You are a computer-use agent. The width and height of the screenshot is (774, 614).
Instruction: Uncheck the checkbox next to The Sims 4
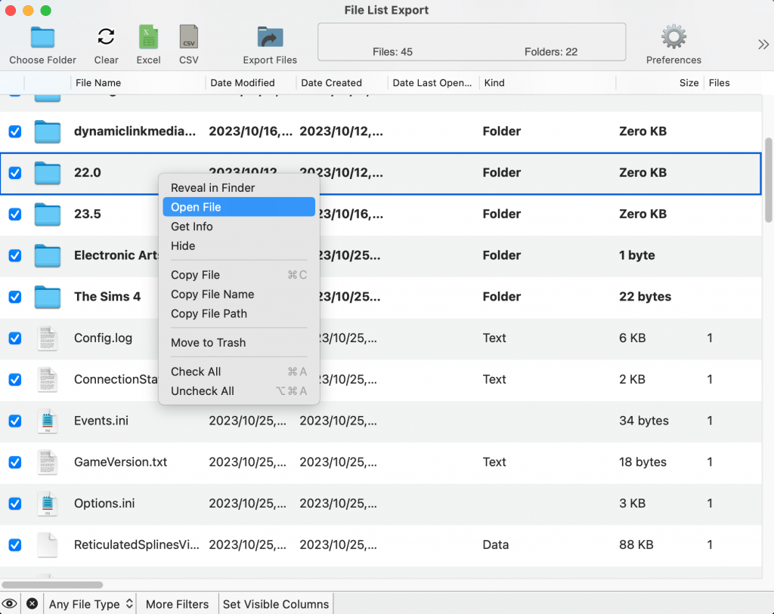coord(15,297)
